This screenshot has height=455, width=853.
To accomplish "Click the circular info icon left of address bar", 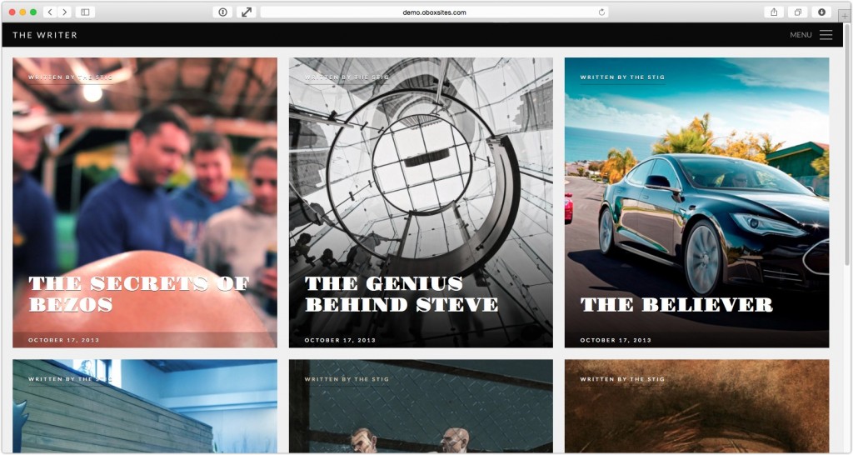I will 222,12.
